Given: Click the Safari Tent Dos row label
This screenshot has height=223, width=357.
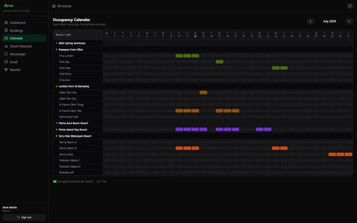Looking at the screenshot, I should (68, 98).
